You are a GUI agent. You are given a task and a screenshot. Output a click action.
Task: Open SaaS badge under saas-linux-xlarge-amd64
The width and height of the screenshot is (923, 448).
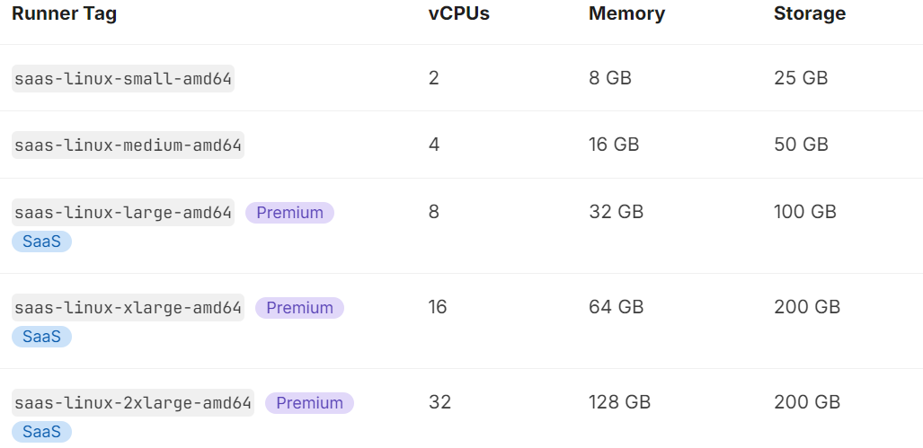(x=42, y=337)
